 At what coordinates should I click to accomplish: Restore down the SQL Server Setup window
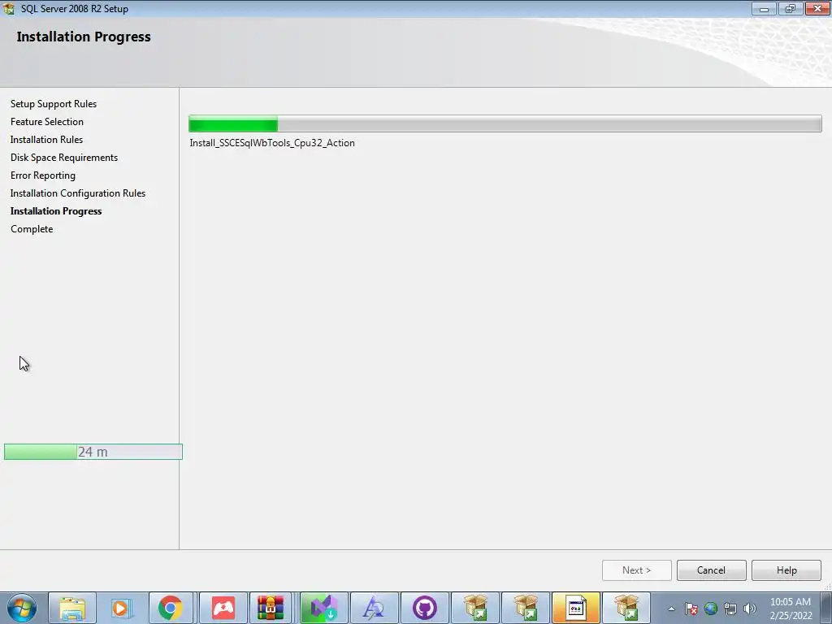pos(790,8)
